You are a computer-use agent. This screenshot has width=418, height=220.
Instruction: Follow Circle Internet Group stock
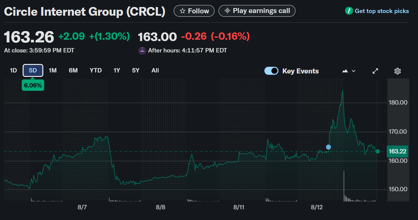pyautogui.click(x=194, y=11)
